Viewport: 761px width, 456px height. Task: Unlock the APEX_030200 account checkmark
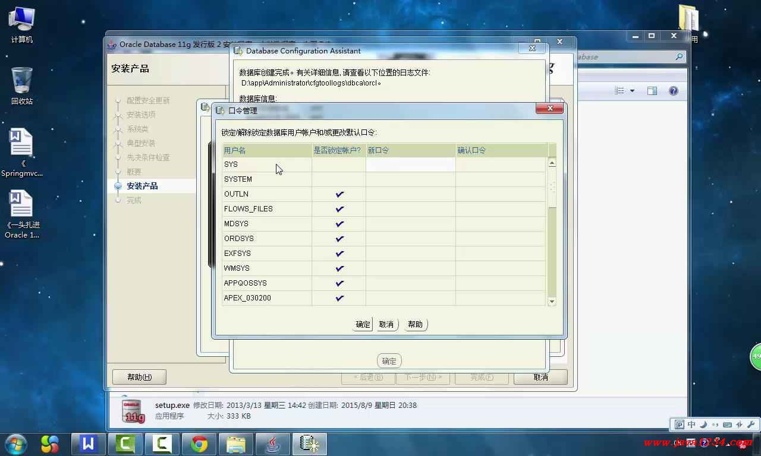(339, 298)
